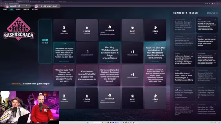Click the Borussens Gloria board card
This screenshot has height=124, width=221.
(110, 75)
